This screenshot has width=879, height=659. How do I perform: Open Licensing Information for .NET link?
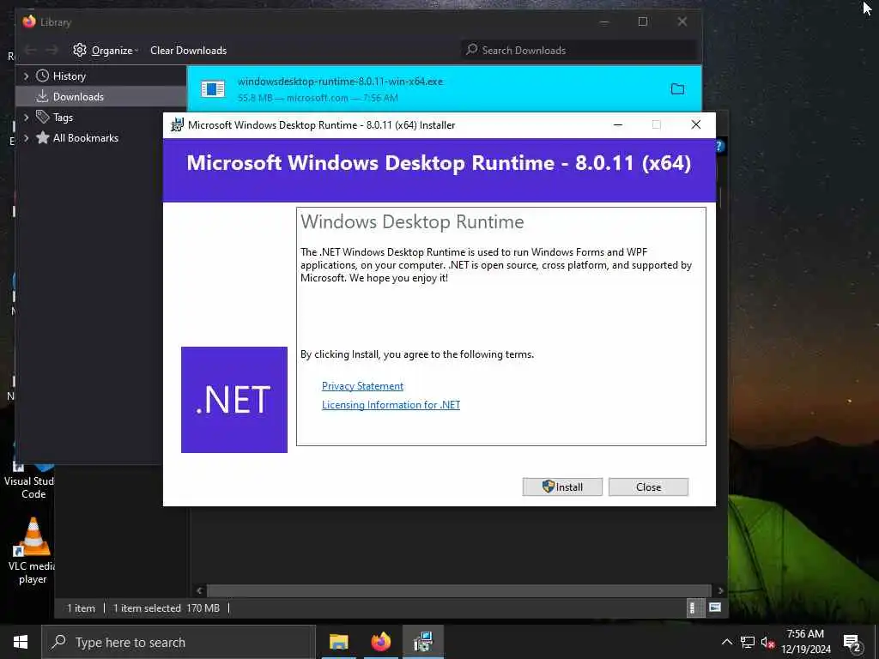point(391,405)
